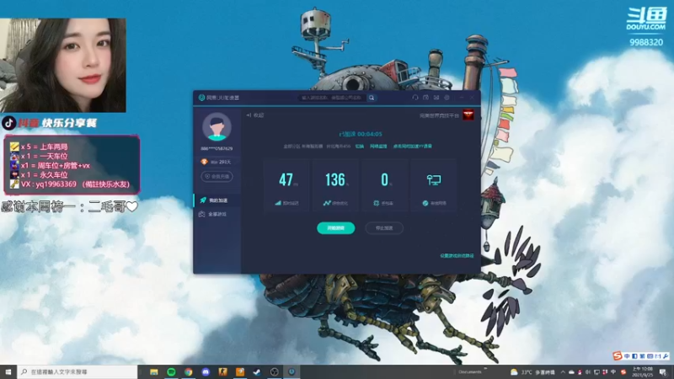Click the weather widget on the taskbar

532,372
